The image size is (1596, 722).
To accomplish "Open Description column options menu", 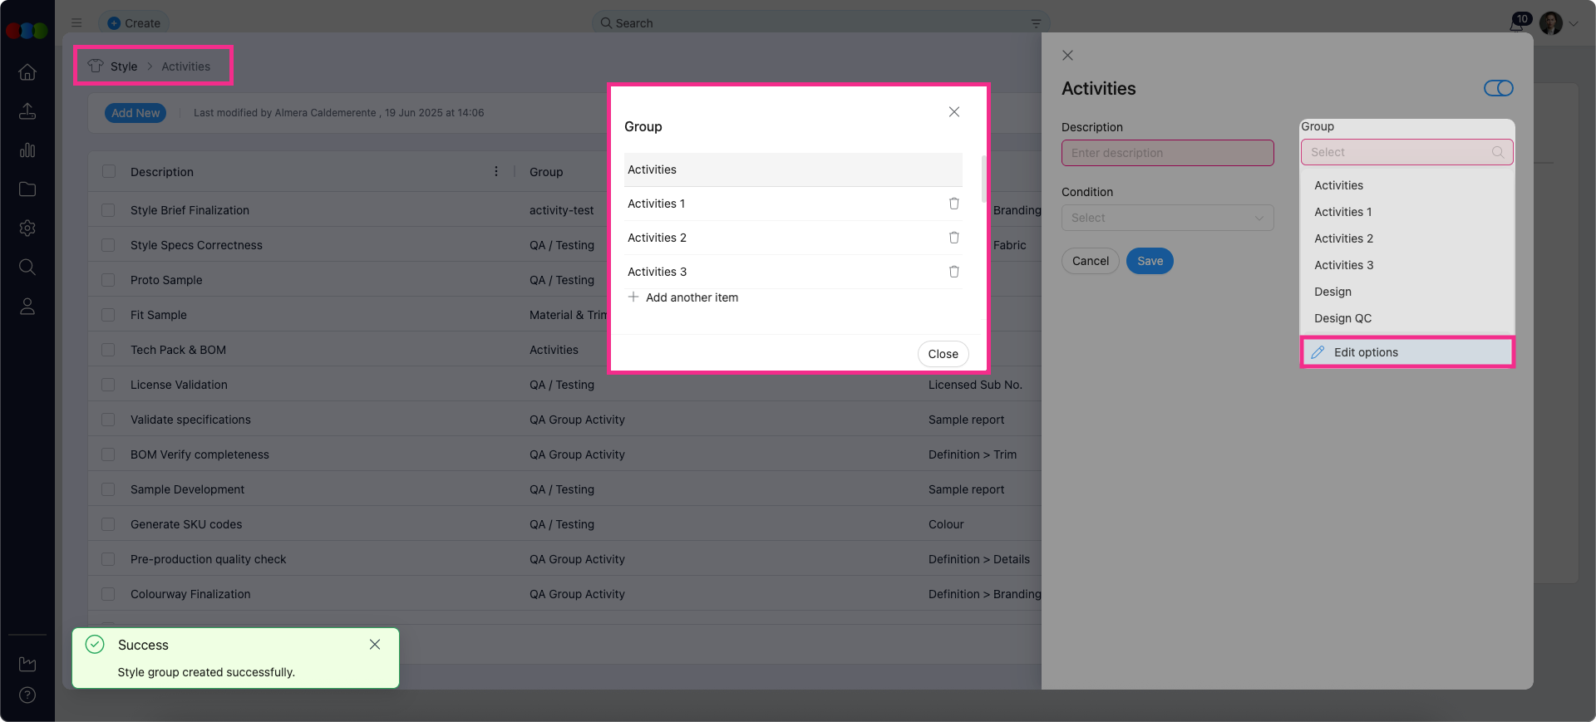I will coord(496,171).
